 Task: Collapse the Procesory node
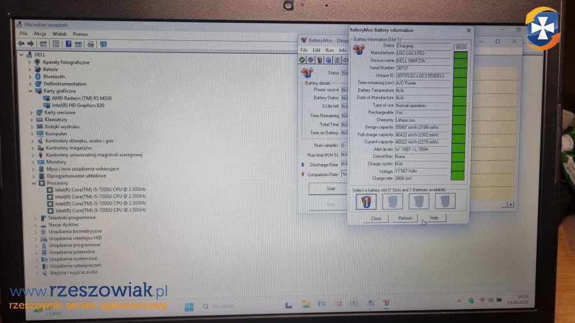click(30, 183)
